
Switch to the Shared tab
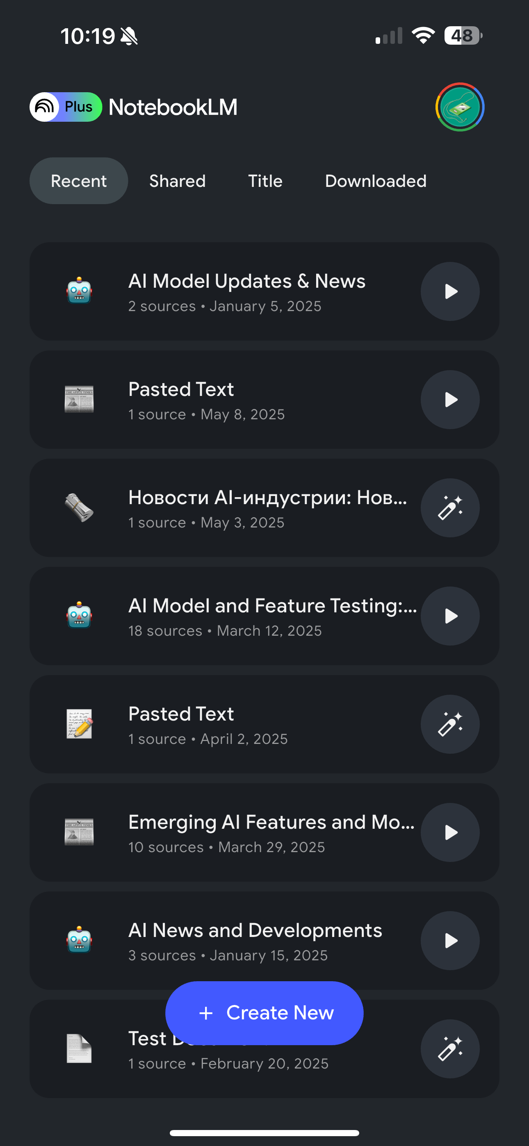click(177, 181)
